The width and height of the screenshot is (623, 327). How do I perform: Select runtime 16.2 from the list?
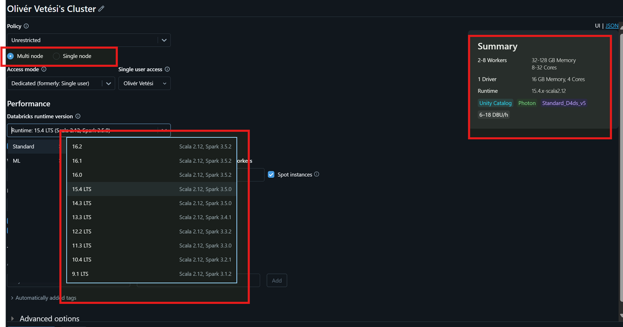[x=152, y=146]
